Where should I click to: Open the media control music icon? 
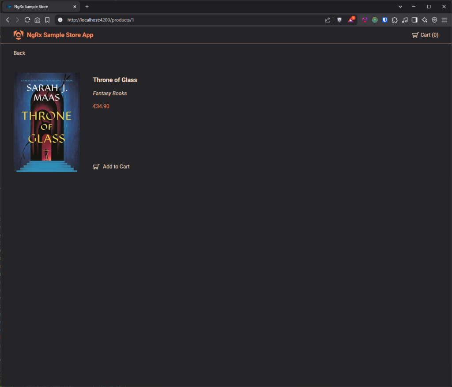(x=405, y=20)
